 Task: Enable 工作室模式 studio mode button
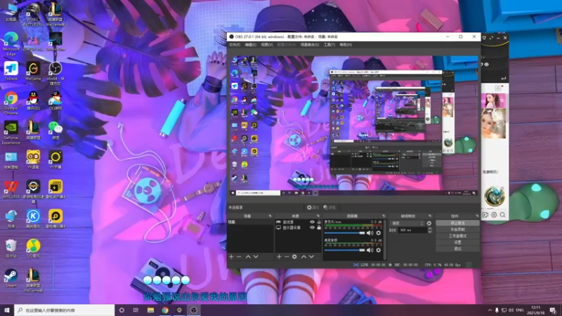(x=458, y=236)
